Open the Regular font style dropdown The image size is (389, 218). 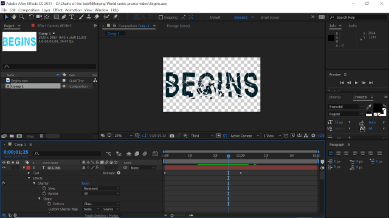(x=346, y=114)
